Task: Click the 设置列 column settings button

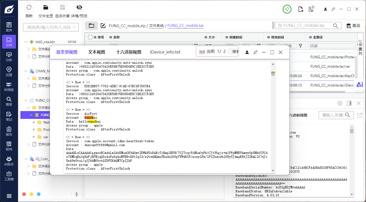Action: pos(360,47)
